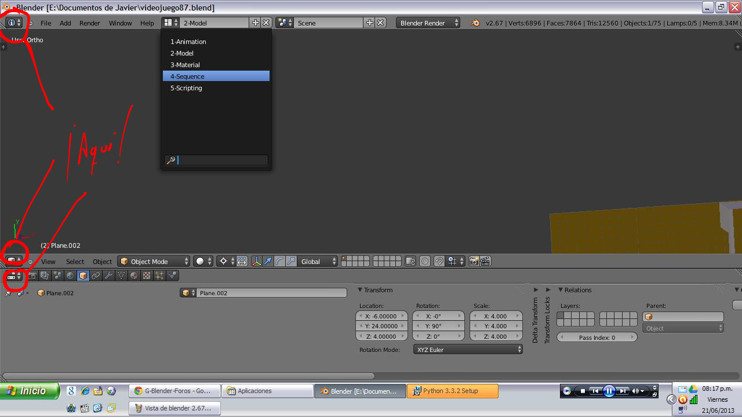Open the snap element dropdown
742x418 pixels.
pos(455,261)
